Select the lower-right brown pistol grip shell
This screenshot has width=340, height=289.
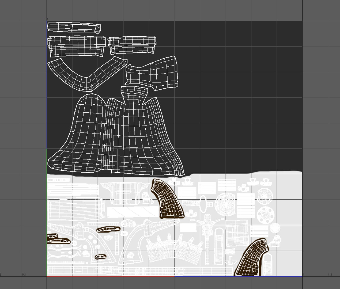tap(252, 257)
